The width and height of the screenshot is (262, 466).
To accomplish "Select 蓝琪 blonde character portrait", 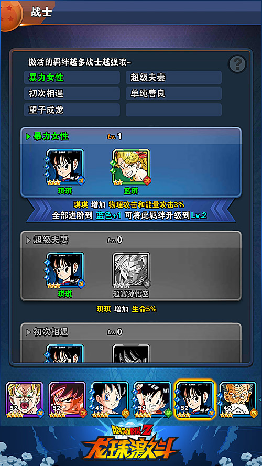I will (x=131, y=167).
